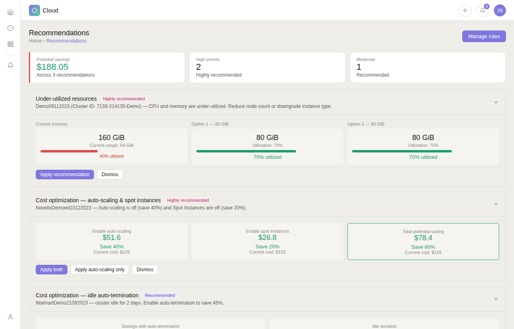Click the 'Across 3 recommendations' text
Image resolution: width=514 pixels, height=329 pixels.
point(66,75)
